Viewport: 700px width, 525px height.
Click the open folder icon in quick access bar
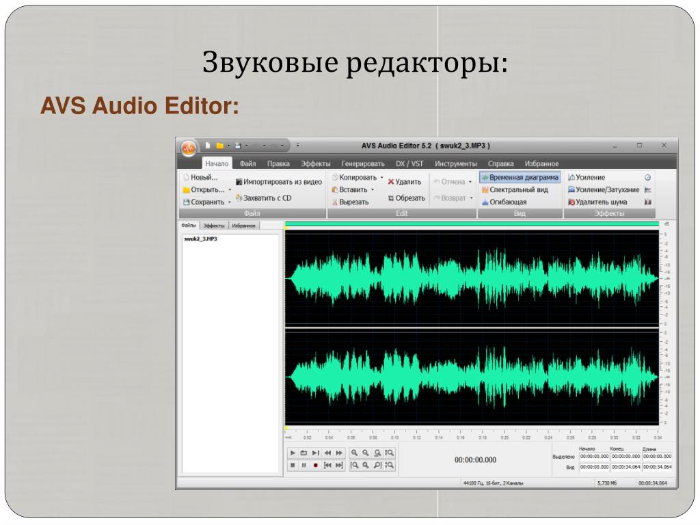pyautogui.click(x=219, y=146)
